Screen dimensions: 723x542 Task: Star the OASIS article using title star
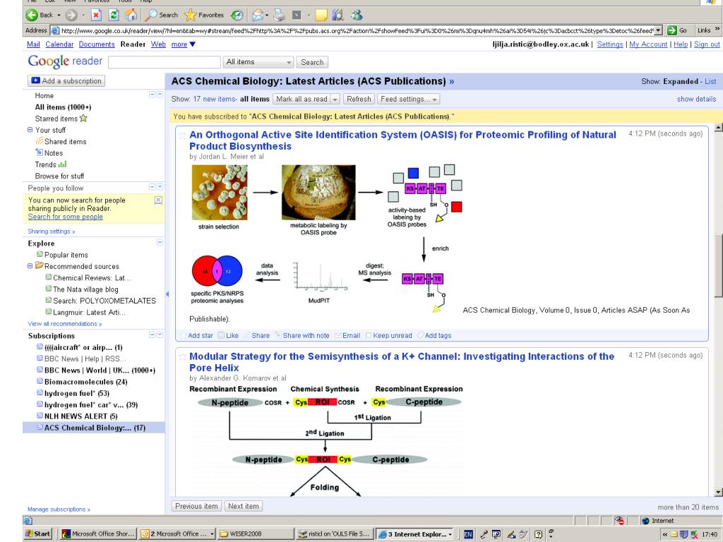[183, 135]
